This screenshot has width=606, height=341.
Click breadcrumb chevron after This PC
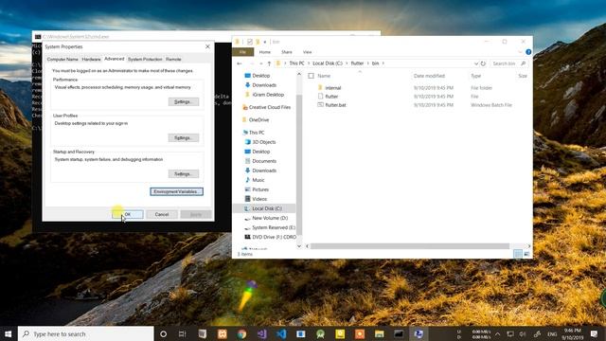pos(309,63)
